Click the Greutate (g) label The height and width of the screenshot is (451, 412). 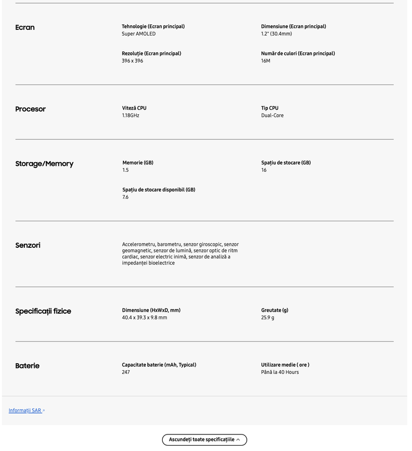click(274, 310)
